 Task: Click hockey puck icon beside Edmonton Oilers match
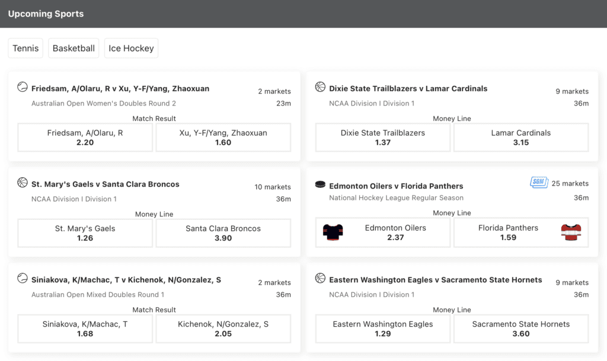[320, 184]
